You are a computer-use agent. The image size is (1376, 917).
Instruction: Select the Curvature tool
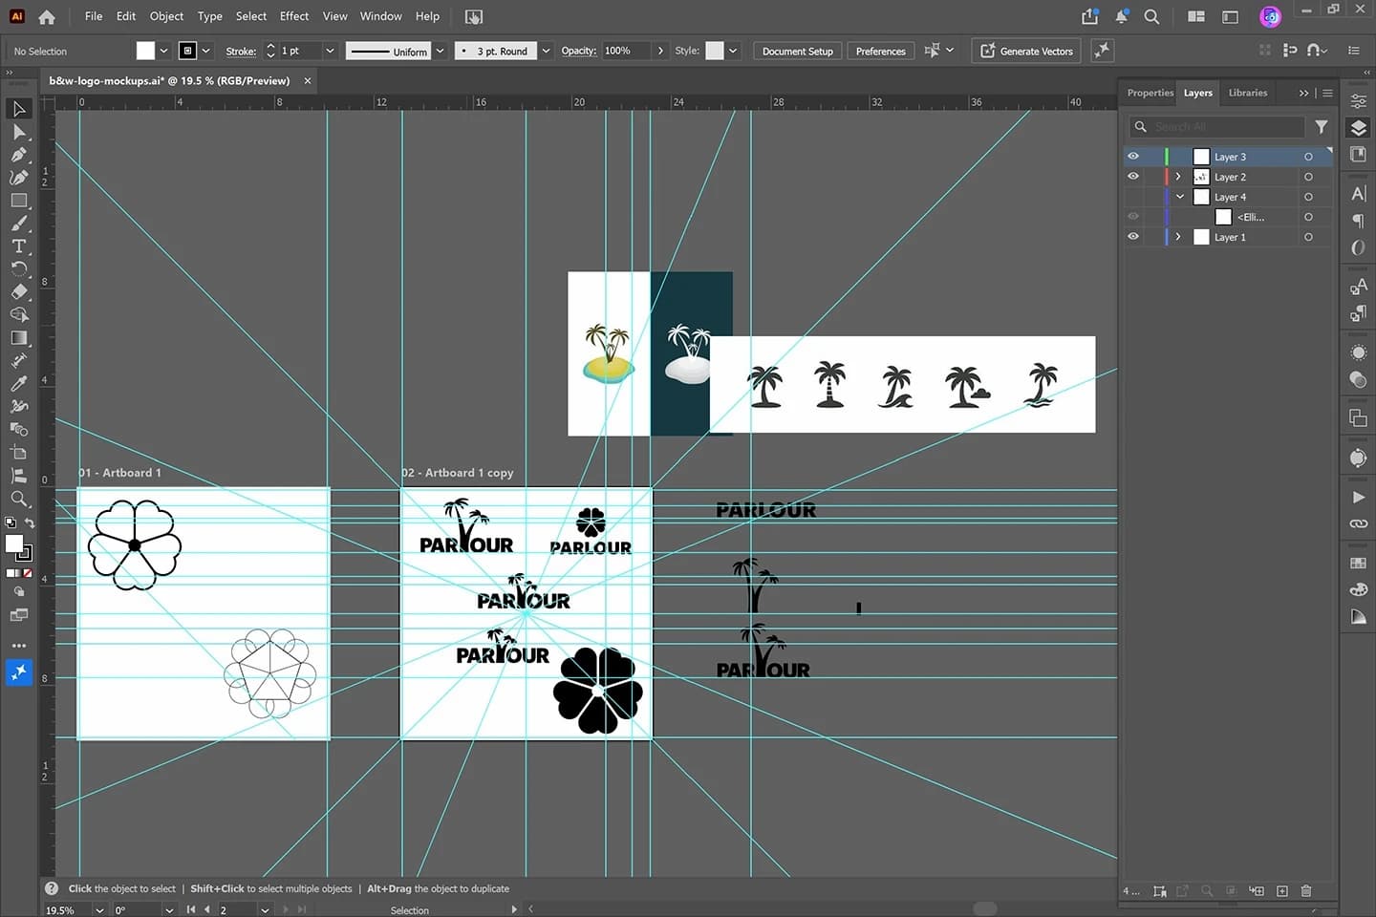coord(19,178)
